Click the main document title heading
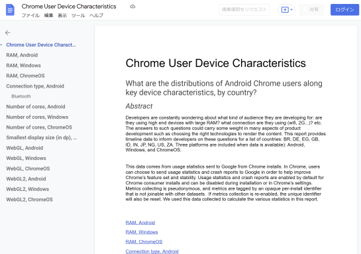Viewport: 361px width, 254px height. coord(215,63)
